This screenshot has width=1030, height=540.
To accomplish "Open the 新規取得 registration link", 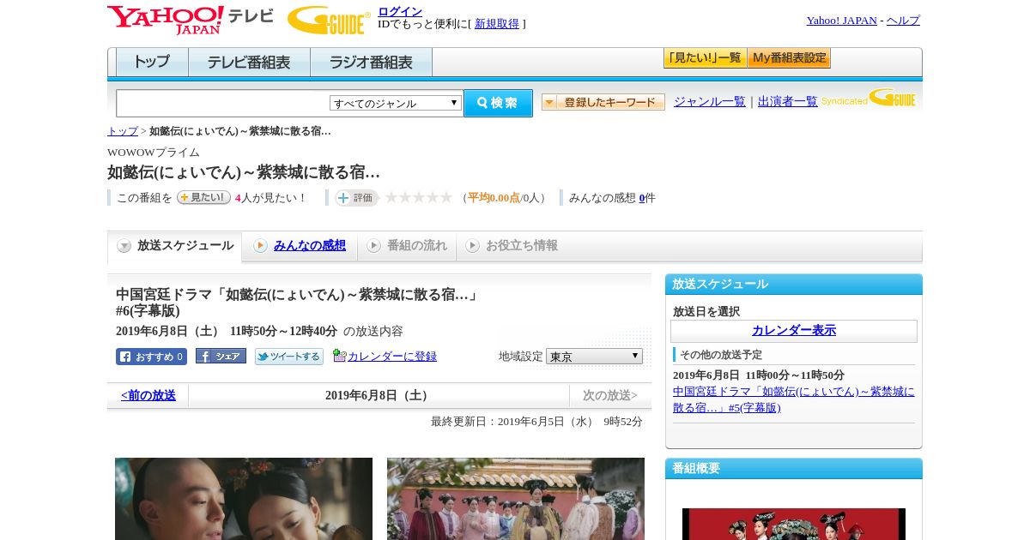I will pyautogui.click(x=497, y=24).
